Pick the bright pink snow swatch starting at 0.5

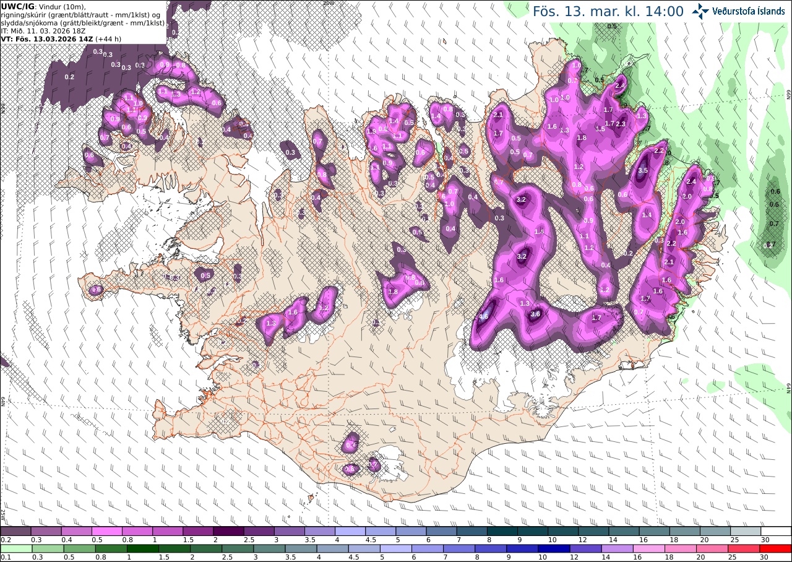point(107,531)
